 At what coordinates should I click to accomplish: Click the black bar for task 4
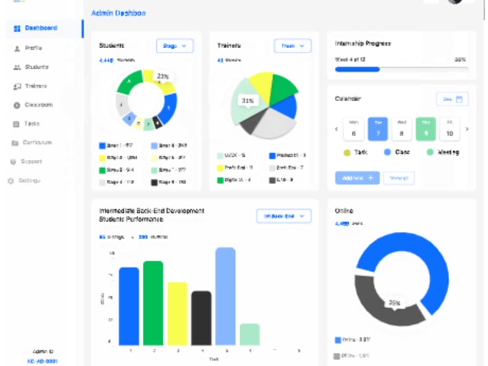pyautogui.click(x=201, y=318)
